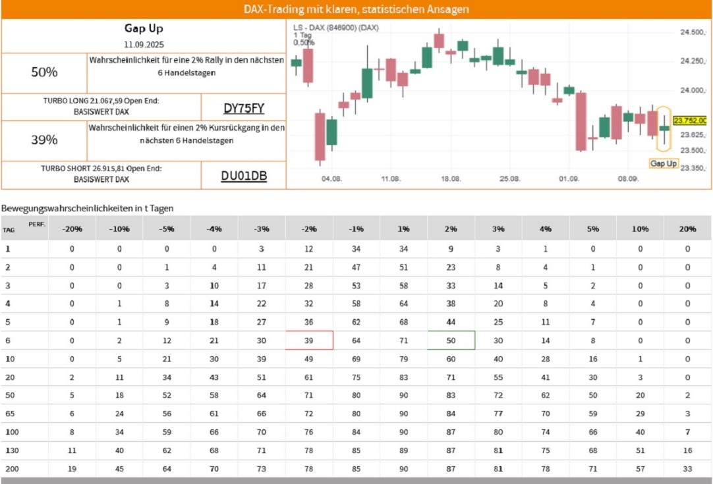The height and width of the screenshot is (484, 713).
Task: Click the 20% column header
Action: pyautogui.click(x=687, y=229)
